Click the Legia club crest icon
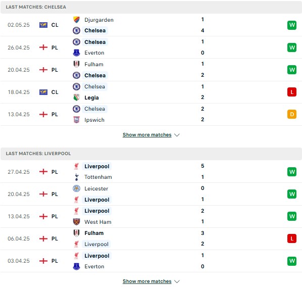The image size is (302, 289). 76,98
